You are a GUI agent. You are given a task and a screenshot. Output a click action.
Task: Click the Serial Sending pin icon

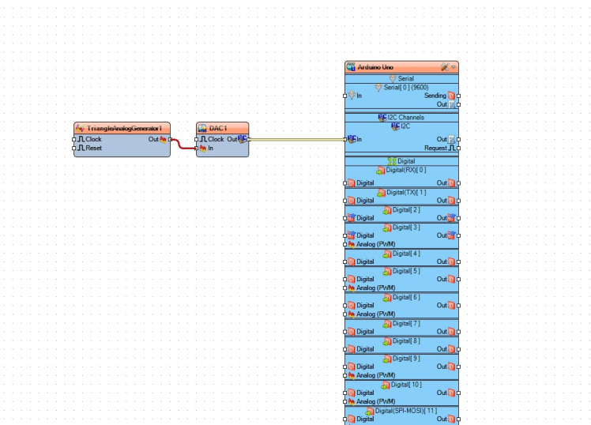point(451,96)
